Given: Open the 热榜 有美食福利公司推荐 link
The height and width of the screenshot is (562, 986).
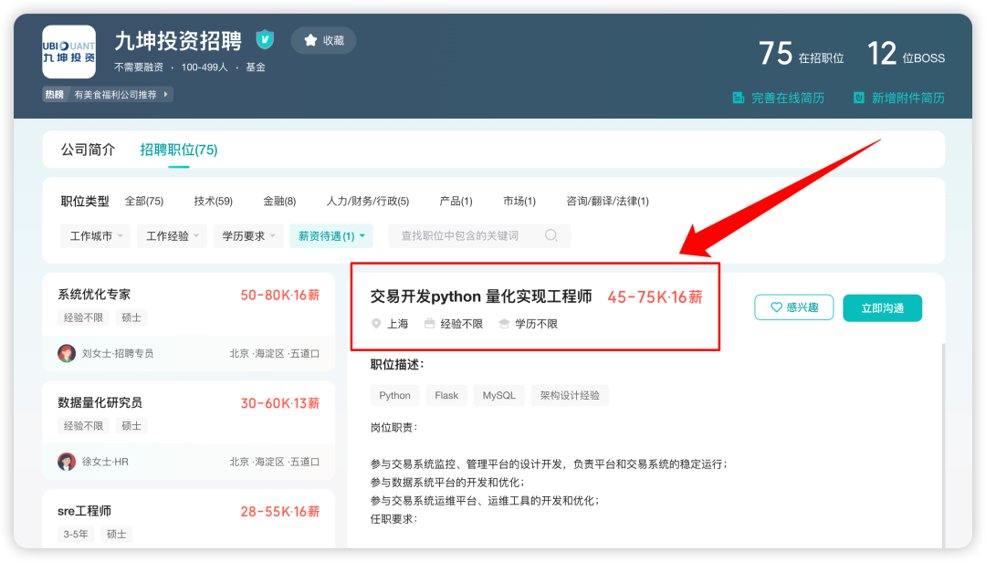Looking at the screenshot, I should (108, 94).
